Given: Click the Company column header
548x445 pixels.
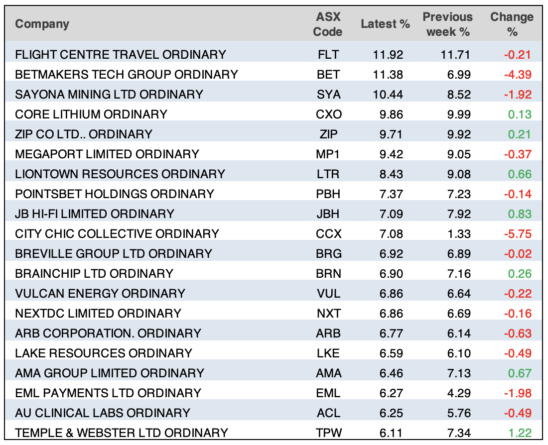Looking at the screenshot, I should pyautogui.click(x=42, y=24).
